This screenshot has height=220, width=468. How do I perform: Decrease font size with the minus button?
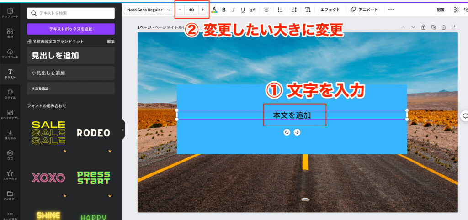180,10
